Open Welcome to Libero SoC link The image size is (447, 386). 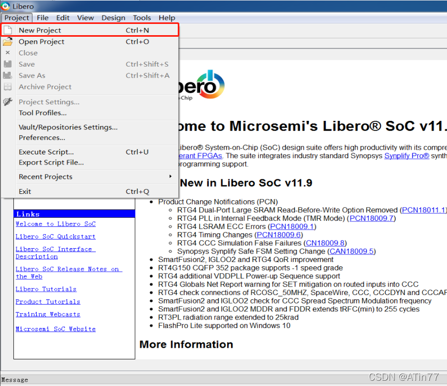(x=55, y=224)
